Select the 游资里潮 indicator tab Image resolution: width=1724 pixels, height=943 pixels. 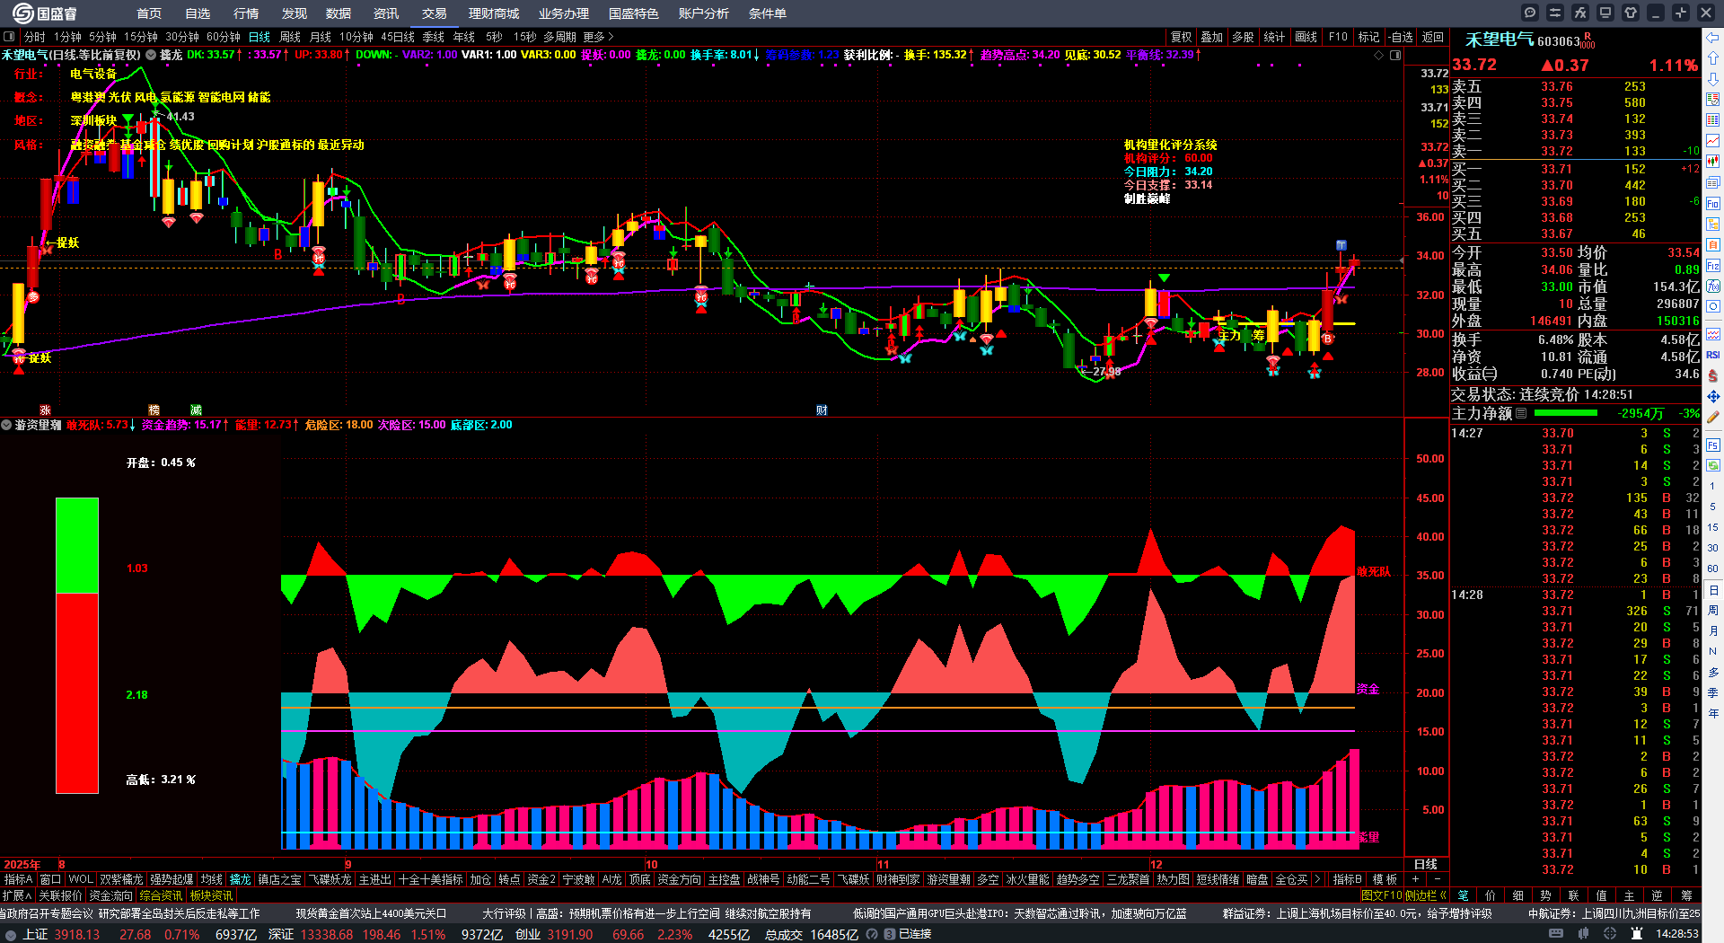[948, 879]
